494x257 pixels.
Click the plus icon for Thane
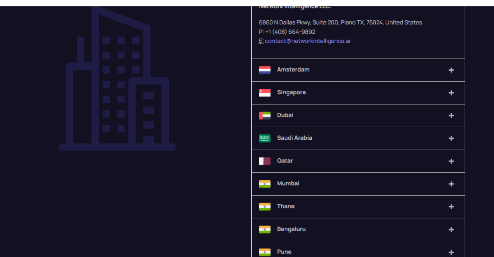[x=451, y=207]
